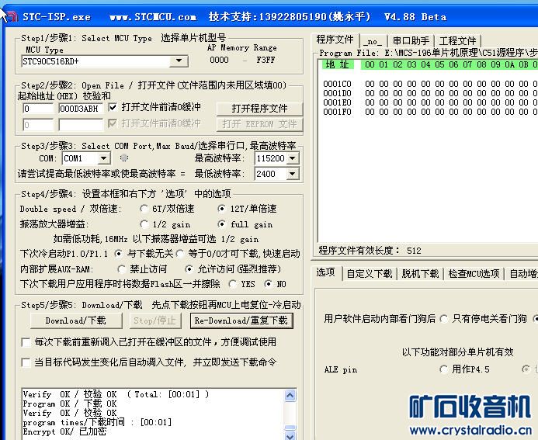
Task: Click 地址 header in hex view
Action: tap(338, 64)
